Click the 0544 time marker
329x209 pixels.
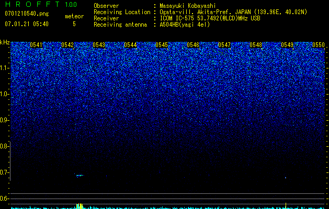130,45
